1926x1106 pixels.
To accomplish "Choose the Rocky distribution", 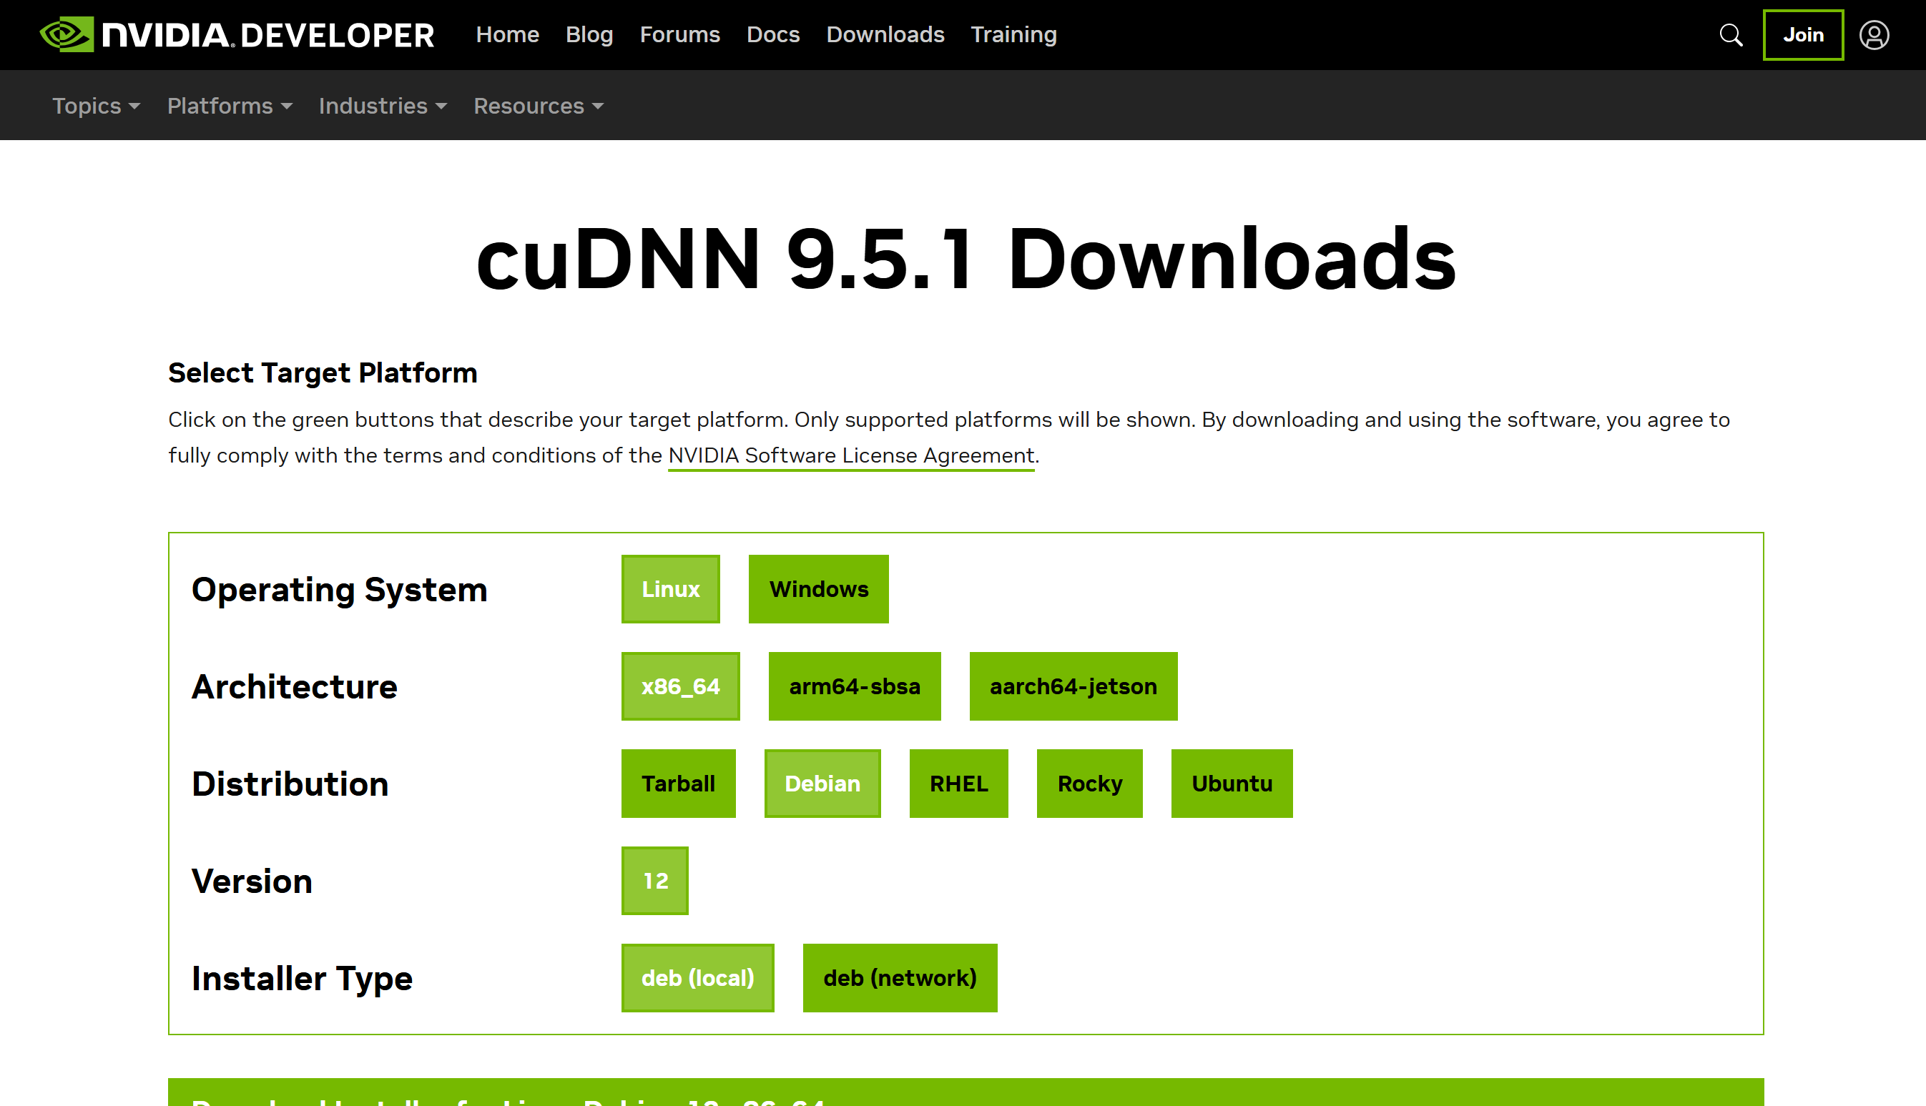I will [x=1089, y=783].
